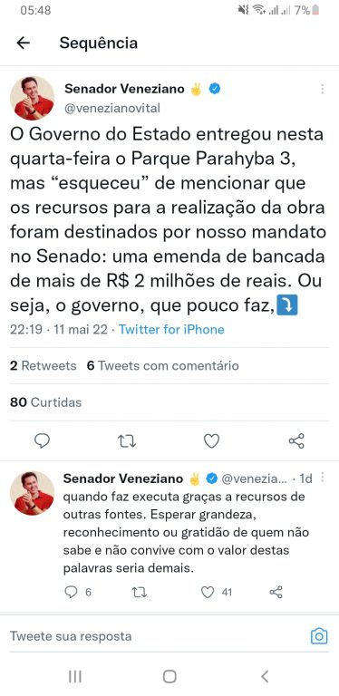View the 80 Curtidas list
Viewport: 339px width, 696px height.
[45, 402]
